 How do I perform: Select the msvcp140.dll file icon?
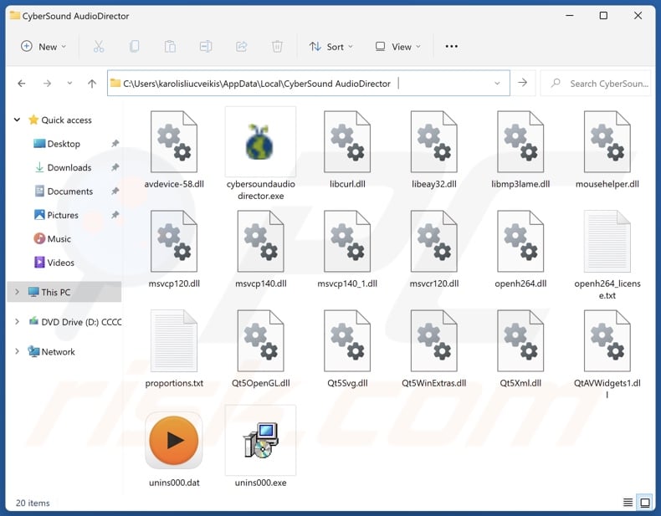(x=260, y=241)
